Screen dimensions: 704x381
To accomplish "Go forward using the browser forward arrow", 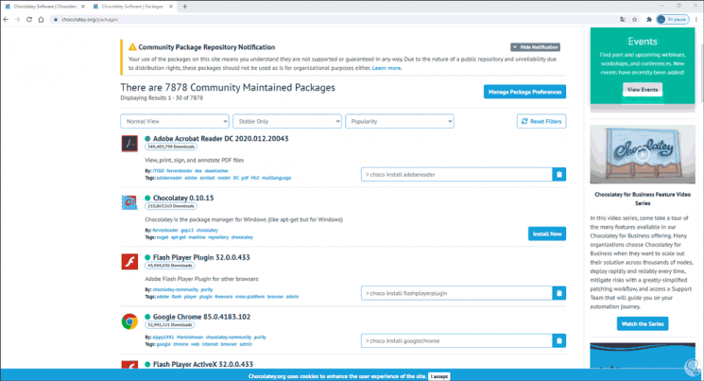I will point(18,19).
